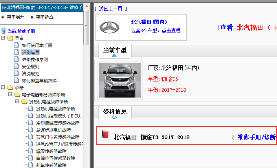This screenshot has height=168, width=277.
Task: Click the 当前:维修手册 computer icon
Action: [4, 31]
